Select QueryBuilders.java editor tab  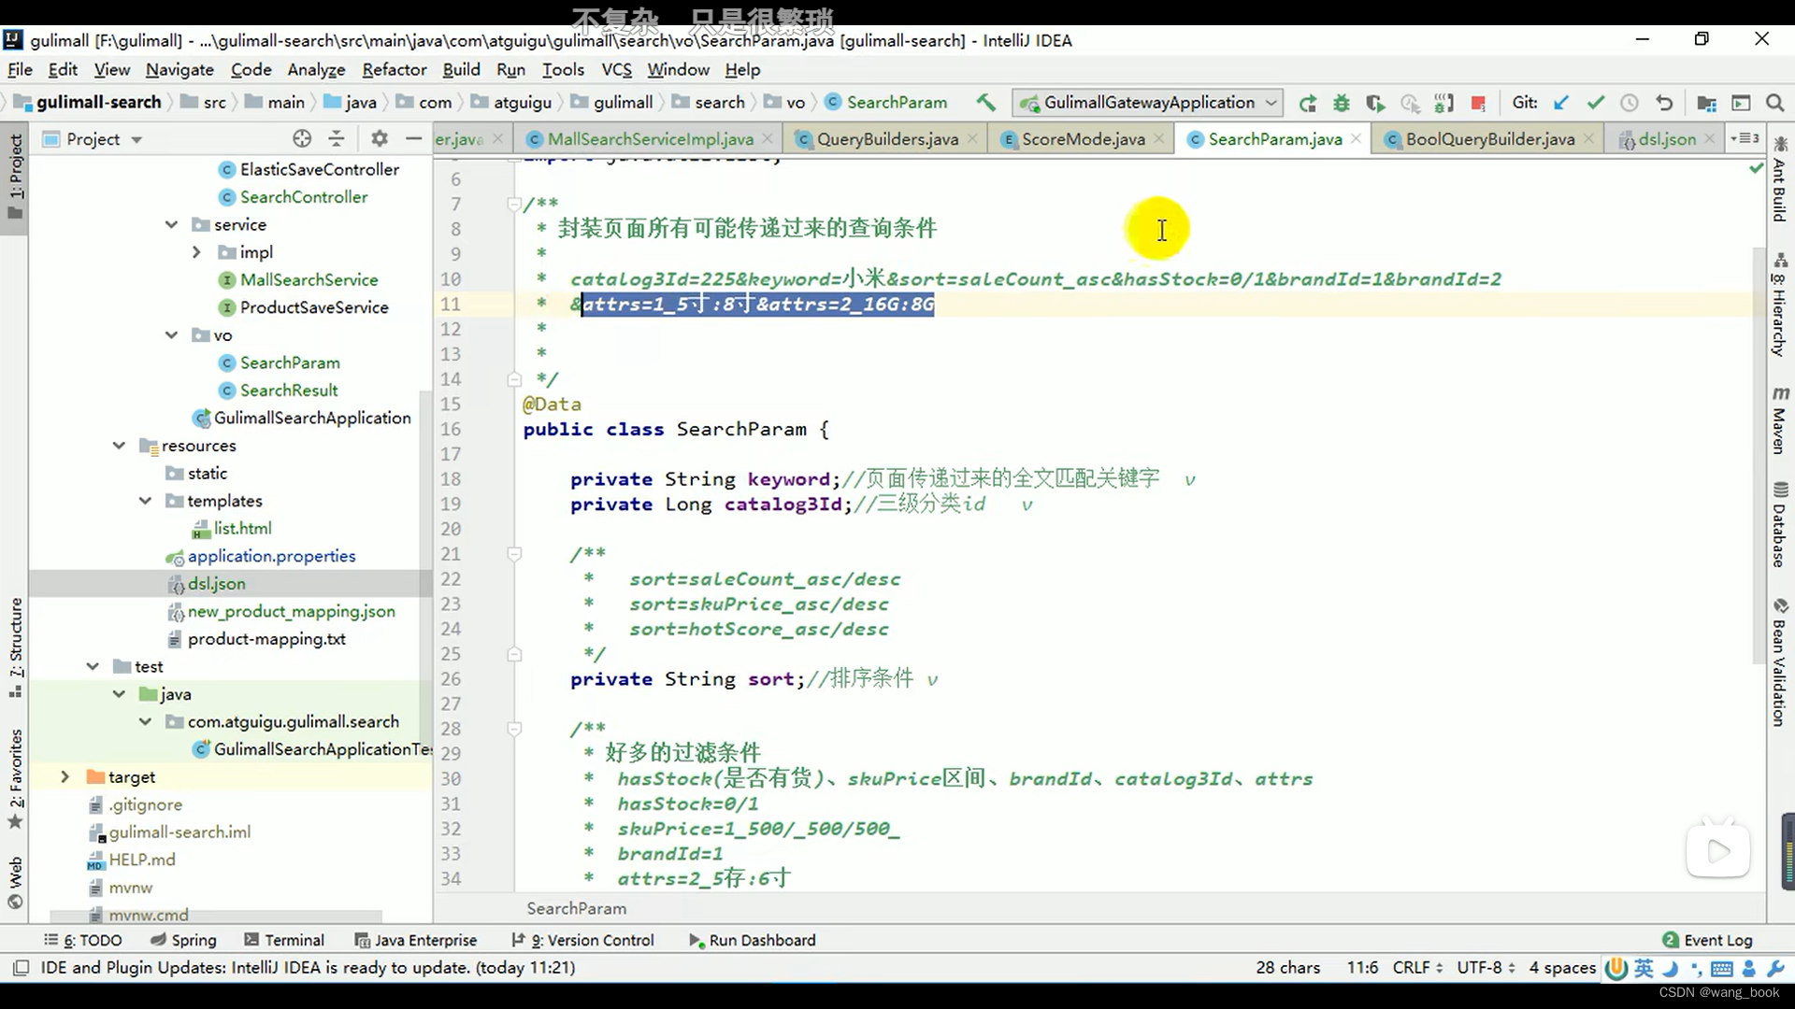coord(887,138)
